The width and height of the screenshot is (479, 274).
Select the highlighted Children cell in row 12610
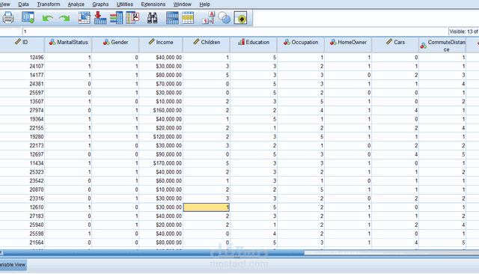[x=207, y=207]
